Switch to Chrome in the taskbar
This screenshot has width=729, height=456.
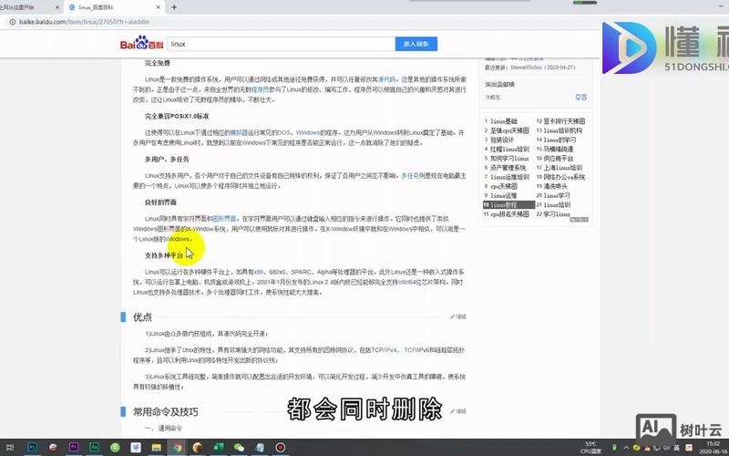pyautogui.click(x=177, y=448)
